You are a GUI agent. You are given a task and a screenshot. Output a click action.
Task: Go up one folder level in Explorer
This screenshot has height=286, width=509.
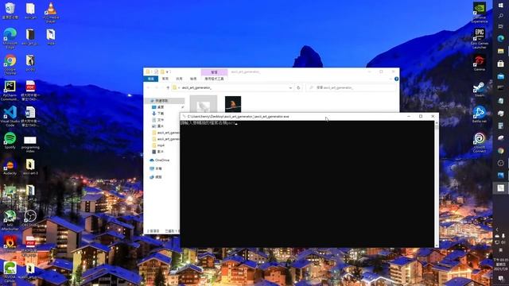point(168,87)
